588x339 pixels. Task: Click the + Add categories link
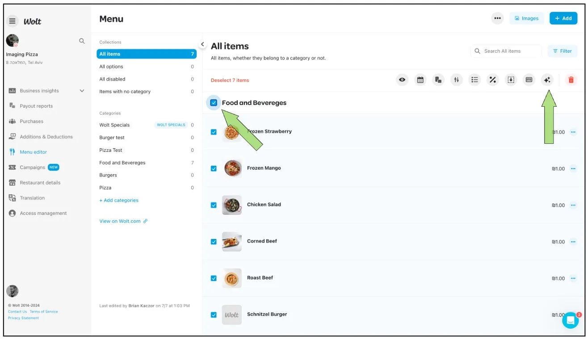click(119, 200)
